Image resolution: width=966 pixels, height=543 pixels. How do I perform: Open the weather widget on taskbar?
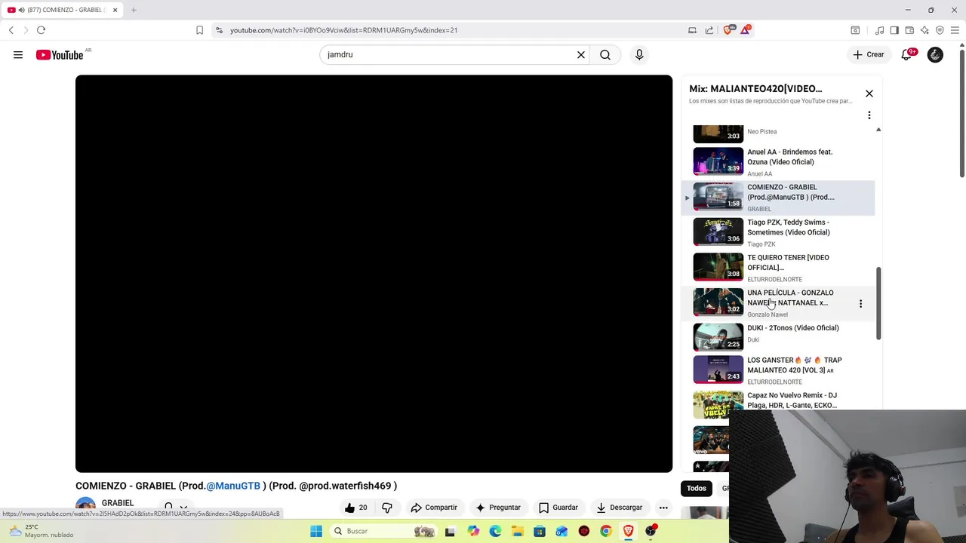pyautogui.click(x=39, y=531)
